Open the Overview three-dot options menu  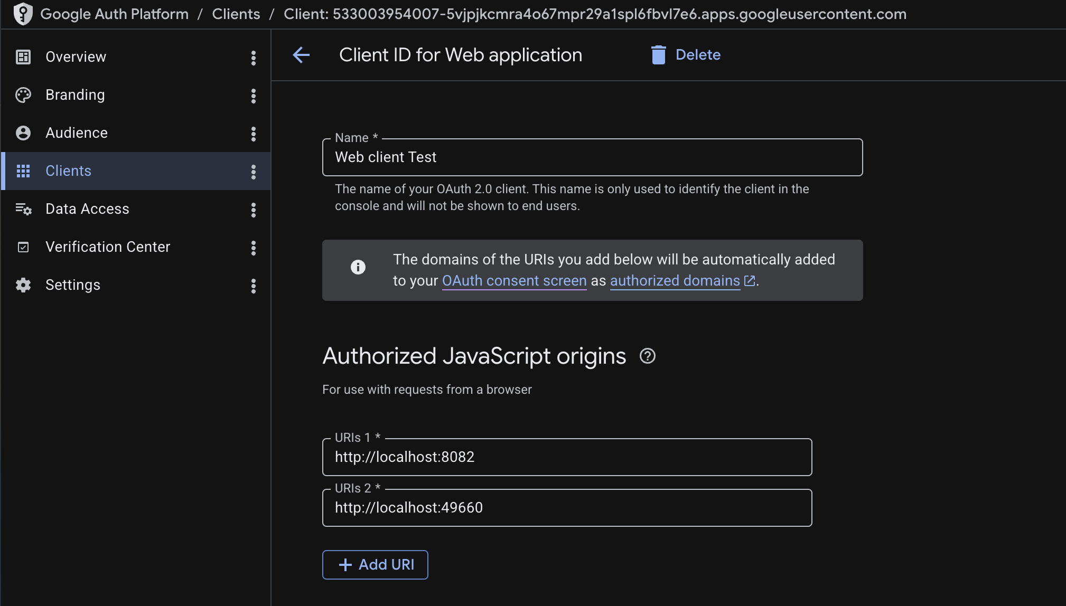(x=254, y=58)
